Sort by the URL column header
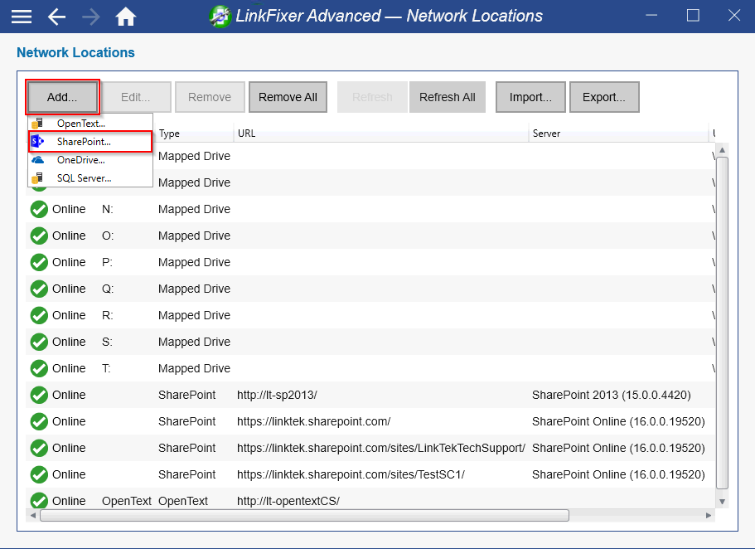Image resolution: width=755 pixels, height=549 pixels. 381,134
